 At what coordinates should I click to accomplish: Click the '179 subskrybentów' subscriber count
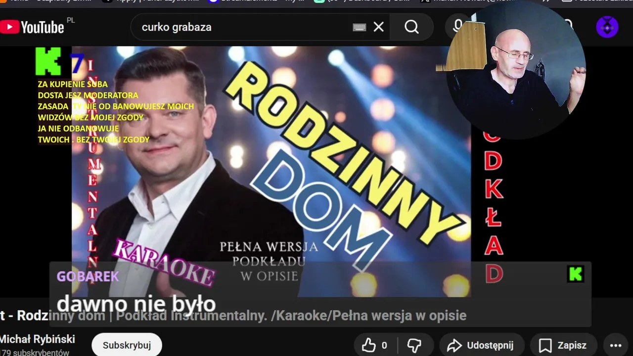pyautogui.click(x=35, y=353)
